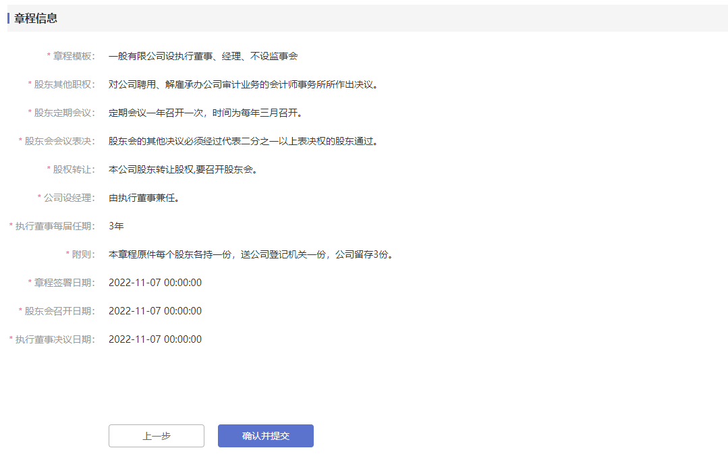
Task: Click the 3年 term value
Action: tap(116, 226)
